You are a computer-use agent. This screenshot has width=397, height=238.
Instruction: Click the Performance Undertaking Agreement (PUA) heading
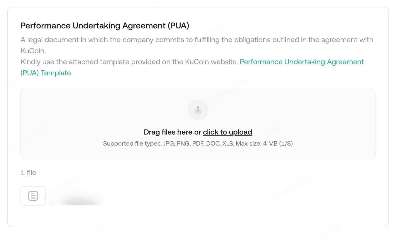pos(105,26)
